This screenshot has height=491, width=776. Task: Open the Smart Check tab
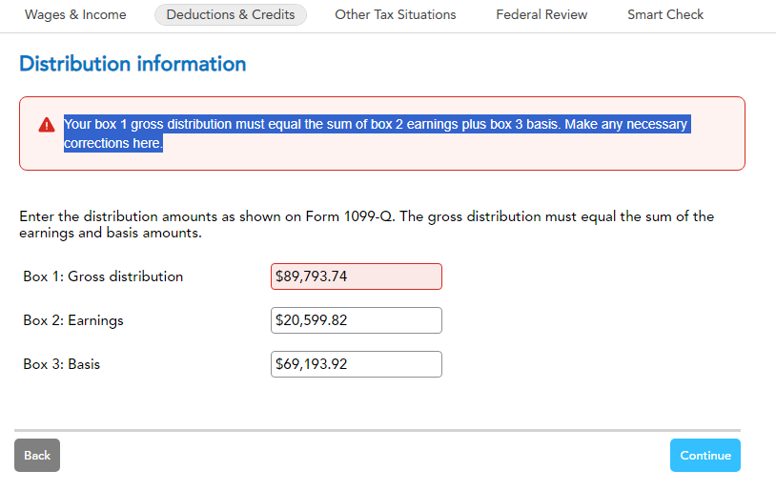(665, 14)
